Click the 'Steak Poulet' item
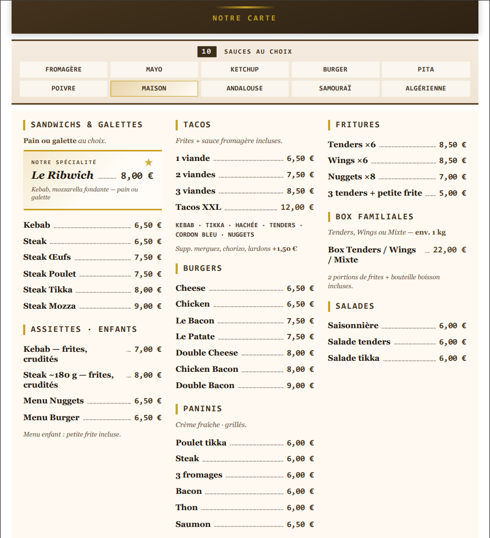Image resolution: width=490 pixels, height=538 pixels. [x=93, y=274]
